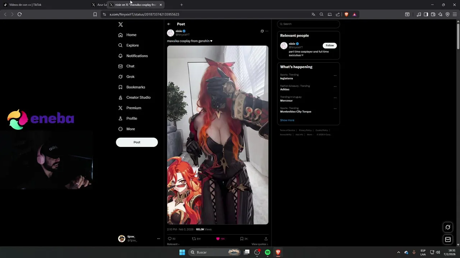The height and width of the screenshot is (258, 460).
Task: Open the floating messages envelope button
Action: [448, 239]
